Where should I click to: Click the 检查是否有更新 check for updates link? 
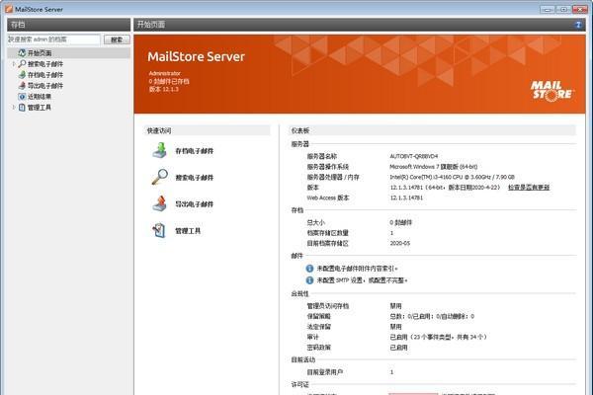529,188
